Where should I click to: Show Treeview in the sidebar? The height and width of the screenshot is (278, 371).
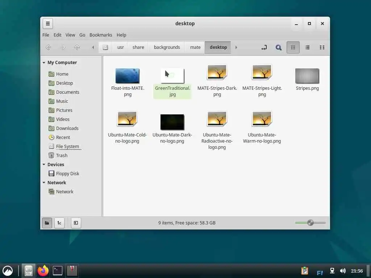59,223
